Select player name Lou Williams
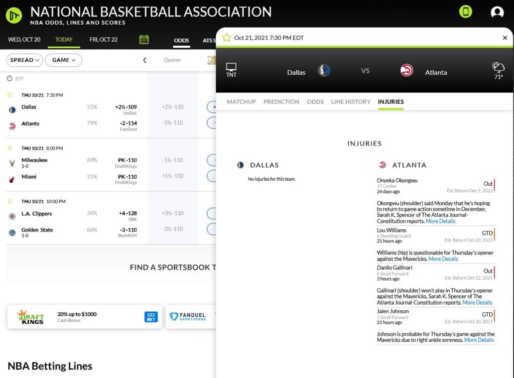 tap(392, 230)
